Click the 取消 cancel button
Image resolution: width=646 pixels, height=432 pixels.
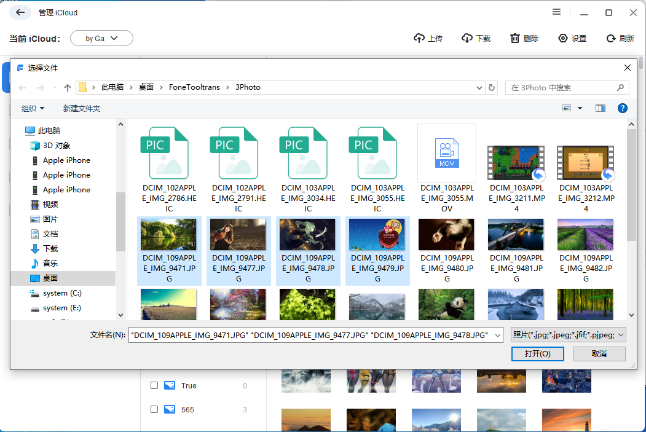pos(599,353)
